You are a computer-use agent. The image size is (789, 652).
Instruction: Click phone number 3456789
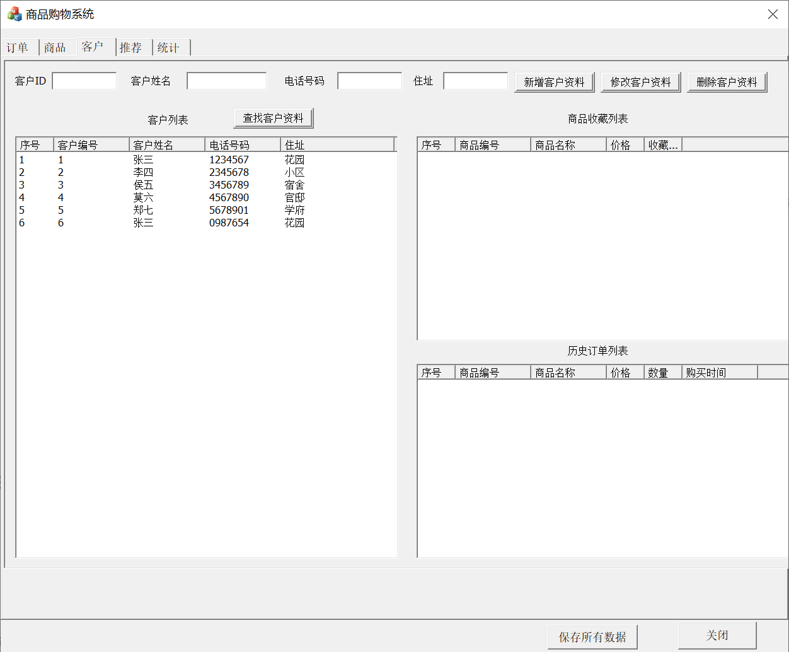(x=229, y=185)
